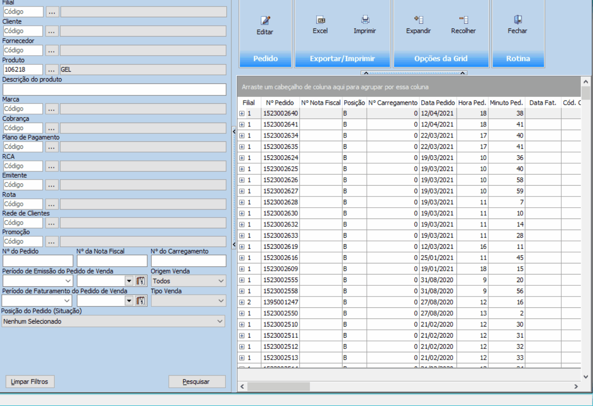The height and width of the screenshot is (406, 593).
Task: Select cell 1523002550 in the grid
Action: 280,313
